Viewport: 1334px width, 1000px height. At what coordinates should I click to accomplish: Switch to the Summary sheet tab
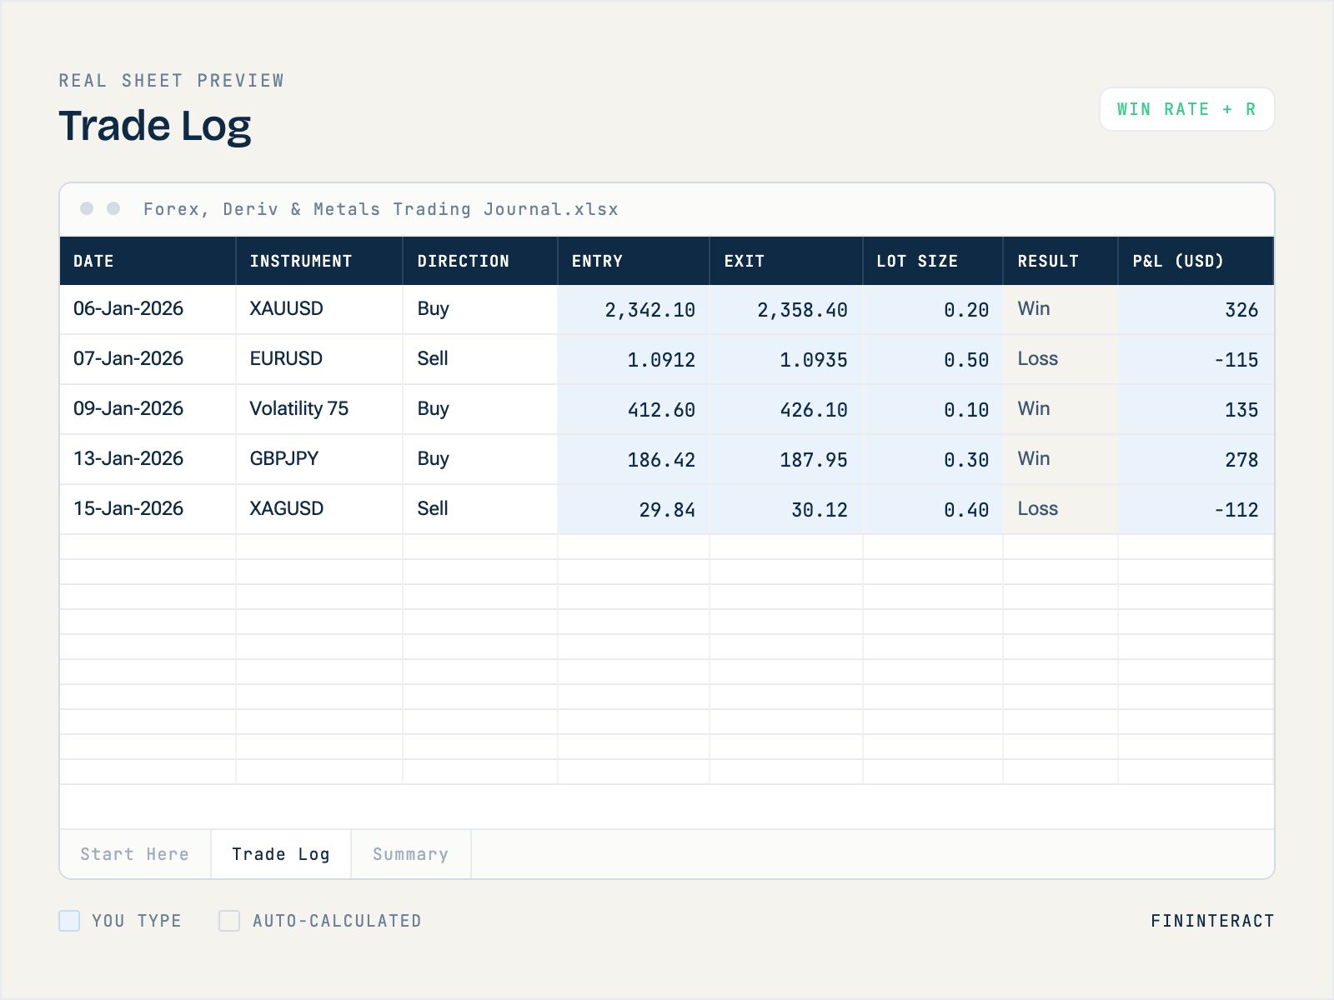pos(411,854)
